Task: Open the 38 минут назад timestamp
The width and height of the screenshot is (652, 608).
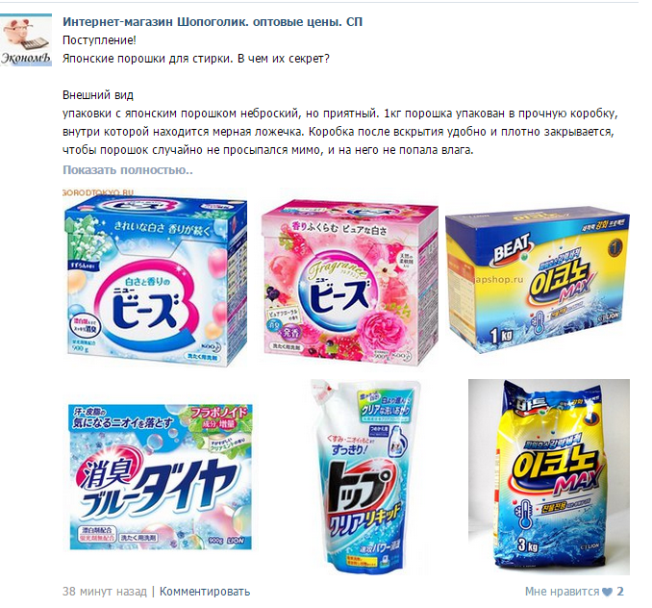Action: coord(105,591)
